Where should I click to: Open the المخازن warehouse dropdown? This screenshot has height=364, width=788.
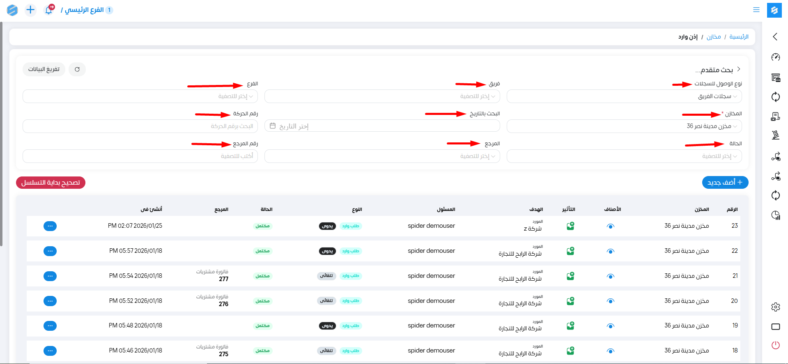(624, 126)
